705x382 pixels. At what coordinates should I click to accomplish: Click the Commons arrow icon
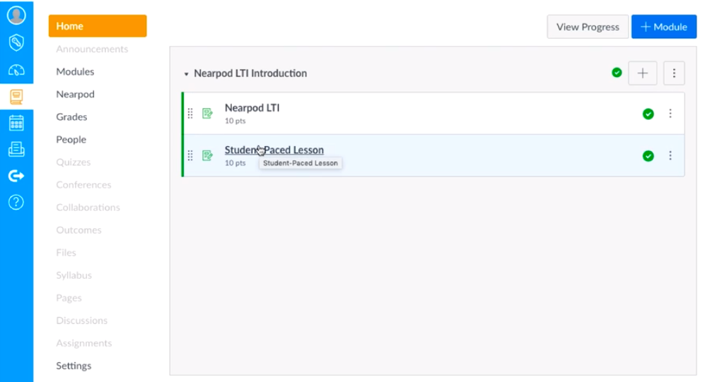click(16, 176)
